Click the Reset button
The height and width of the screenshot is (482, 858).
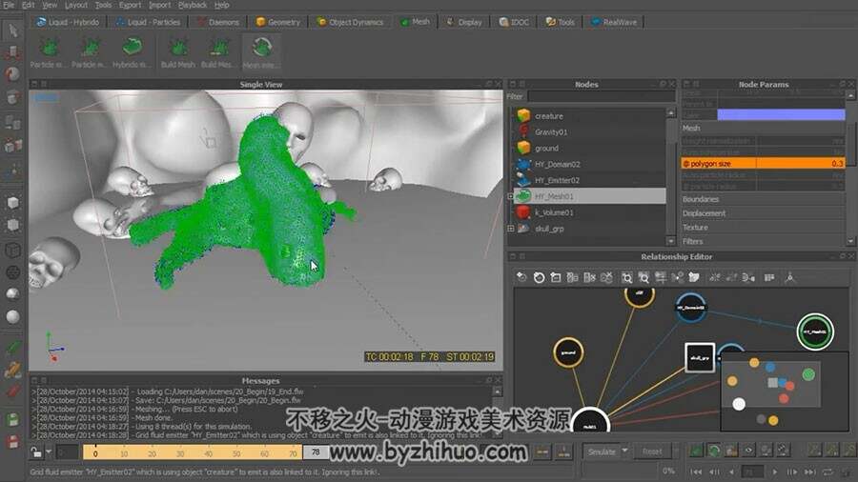click(652, 452)
